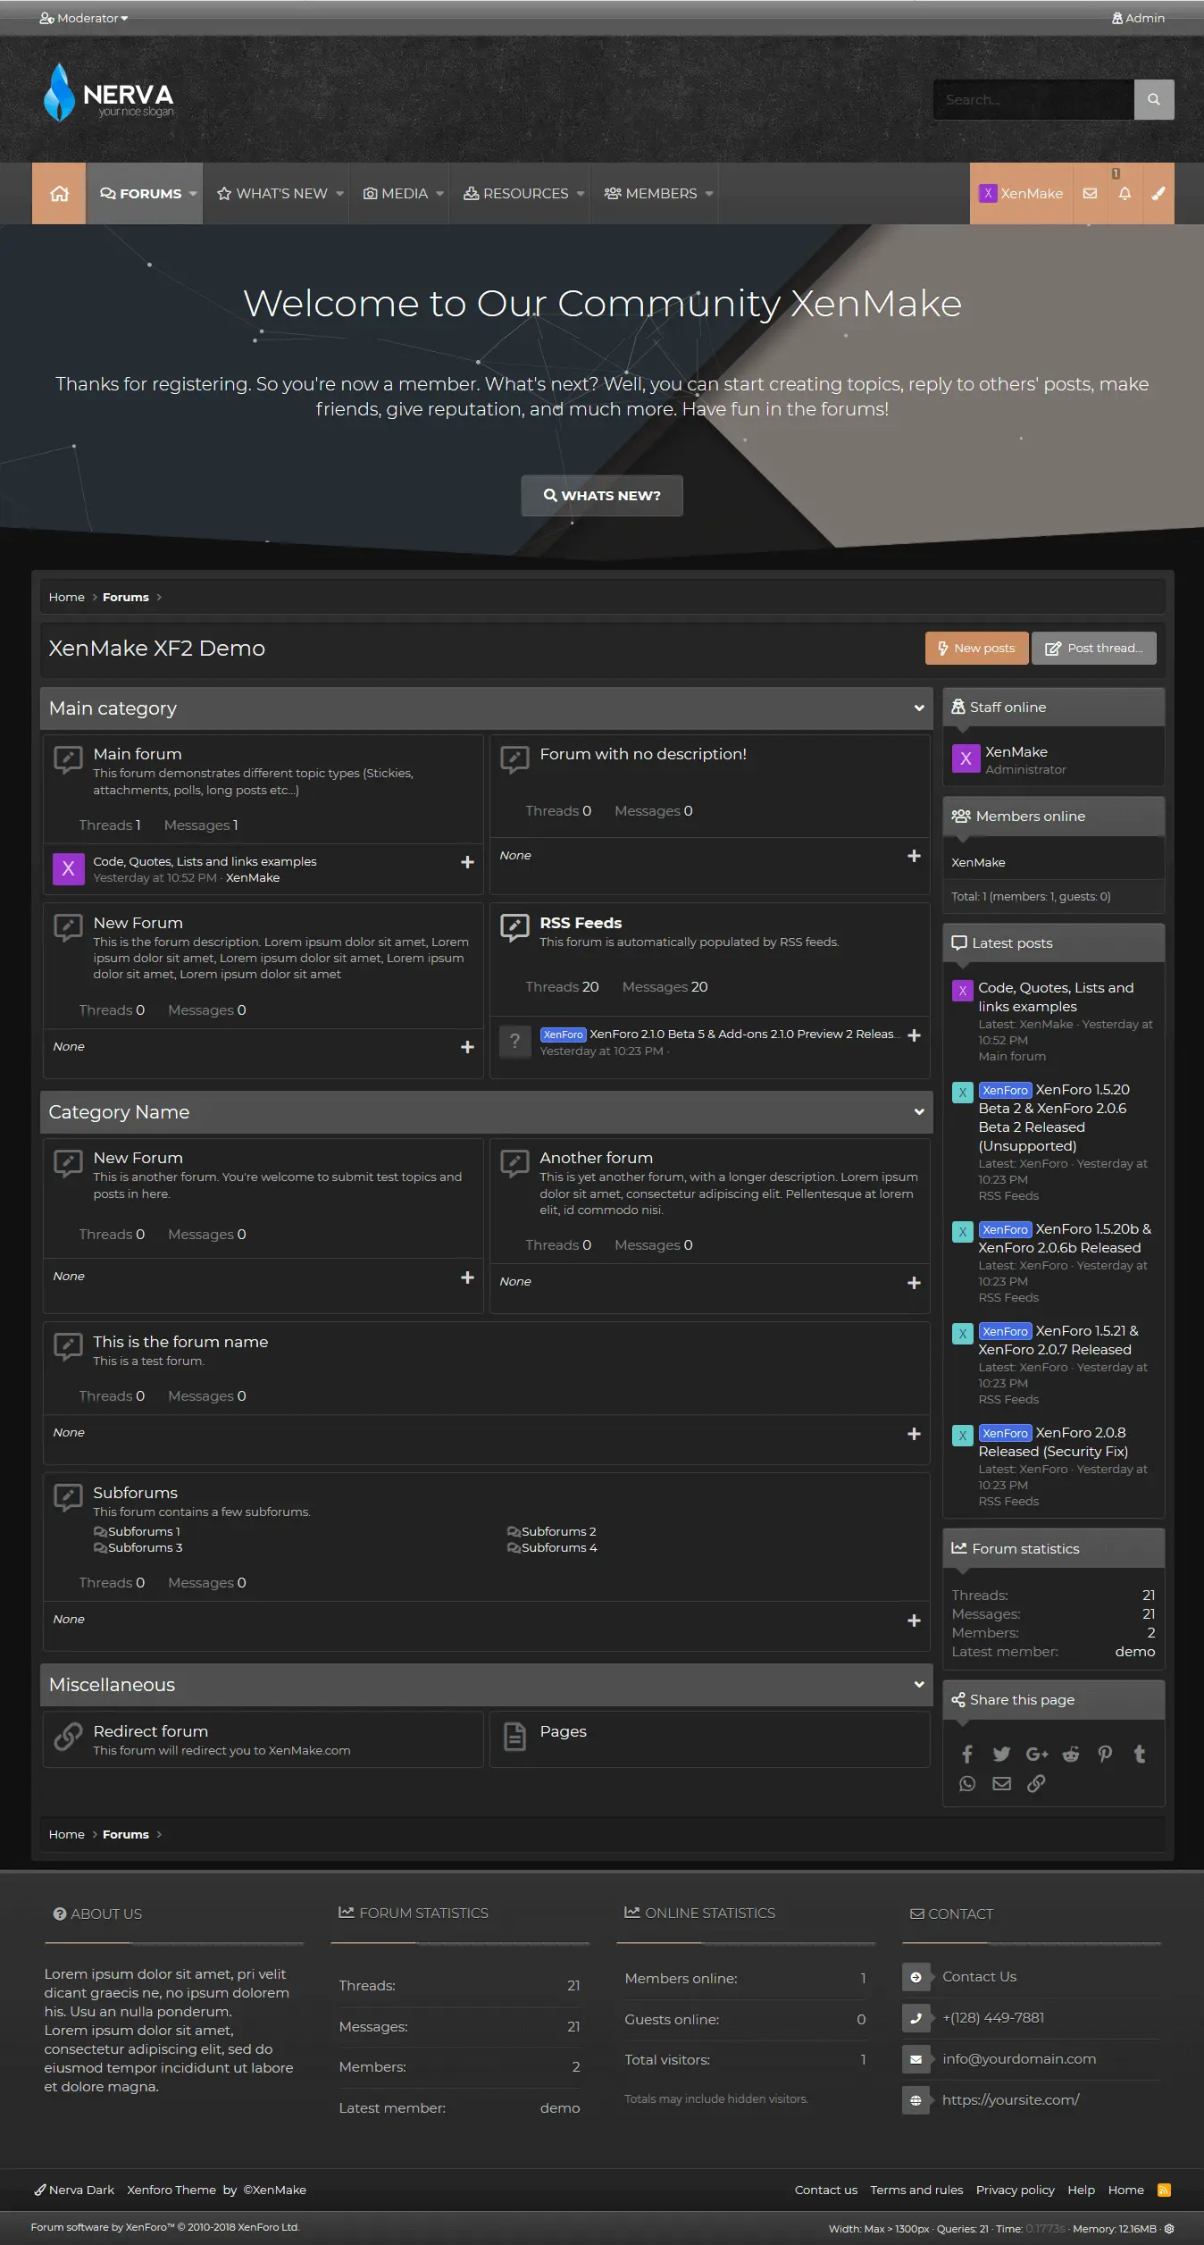Click the paintbrush style chooser icon
This screenshot has width=1204, height=2245.
(1158, 193)
